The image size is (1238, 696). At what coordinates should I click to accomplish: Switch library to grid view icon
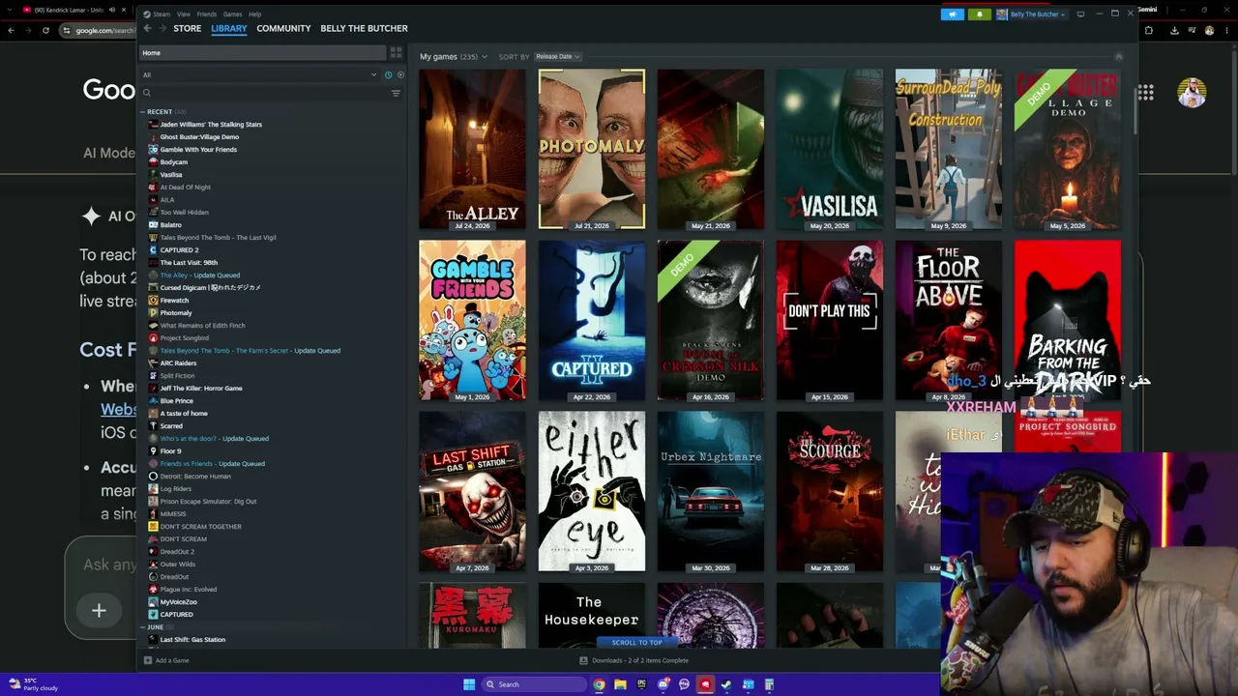tap(396, 52)
